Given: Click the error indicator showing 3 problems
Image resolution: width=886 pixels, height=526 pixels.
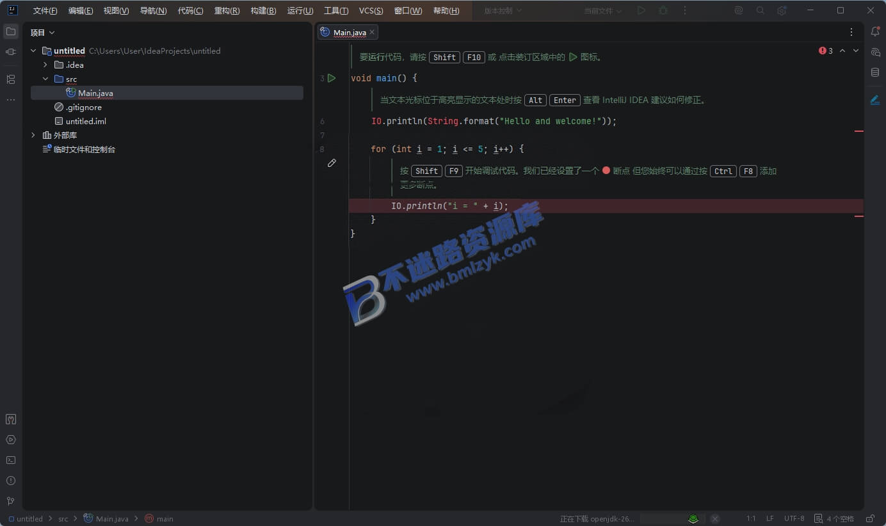Looking at the screenshot, I should (x=826, y=51).
